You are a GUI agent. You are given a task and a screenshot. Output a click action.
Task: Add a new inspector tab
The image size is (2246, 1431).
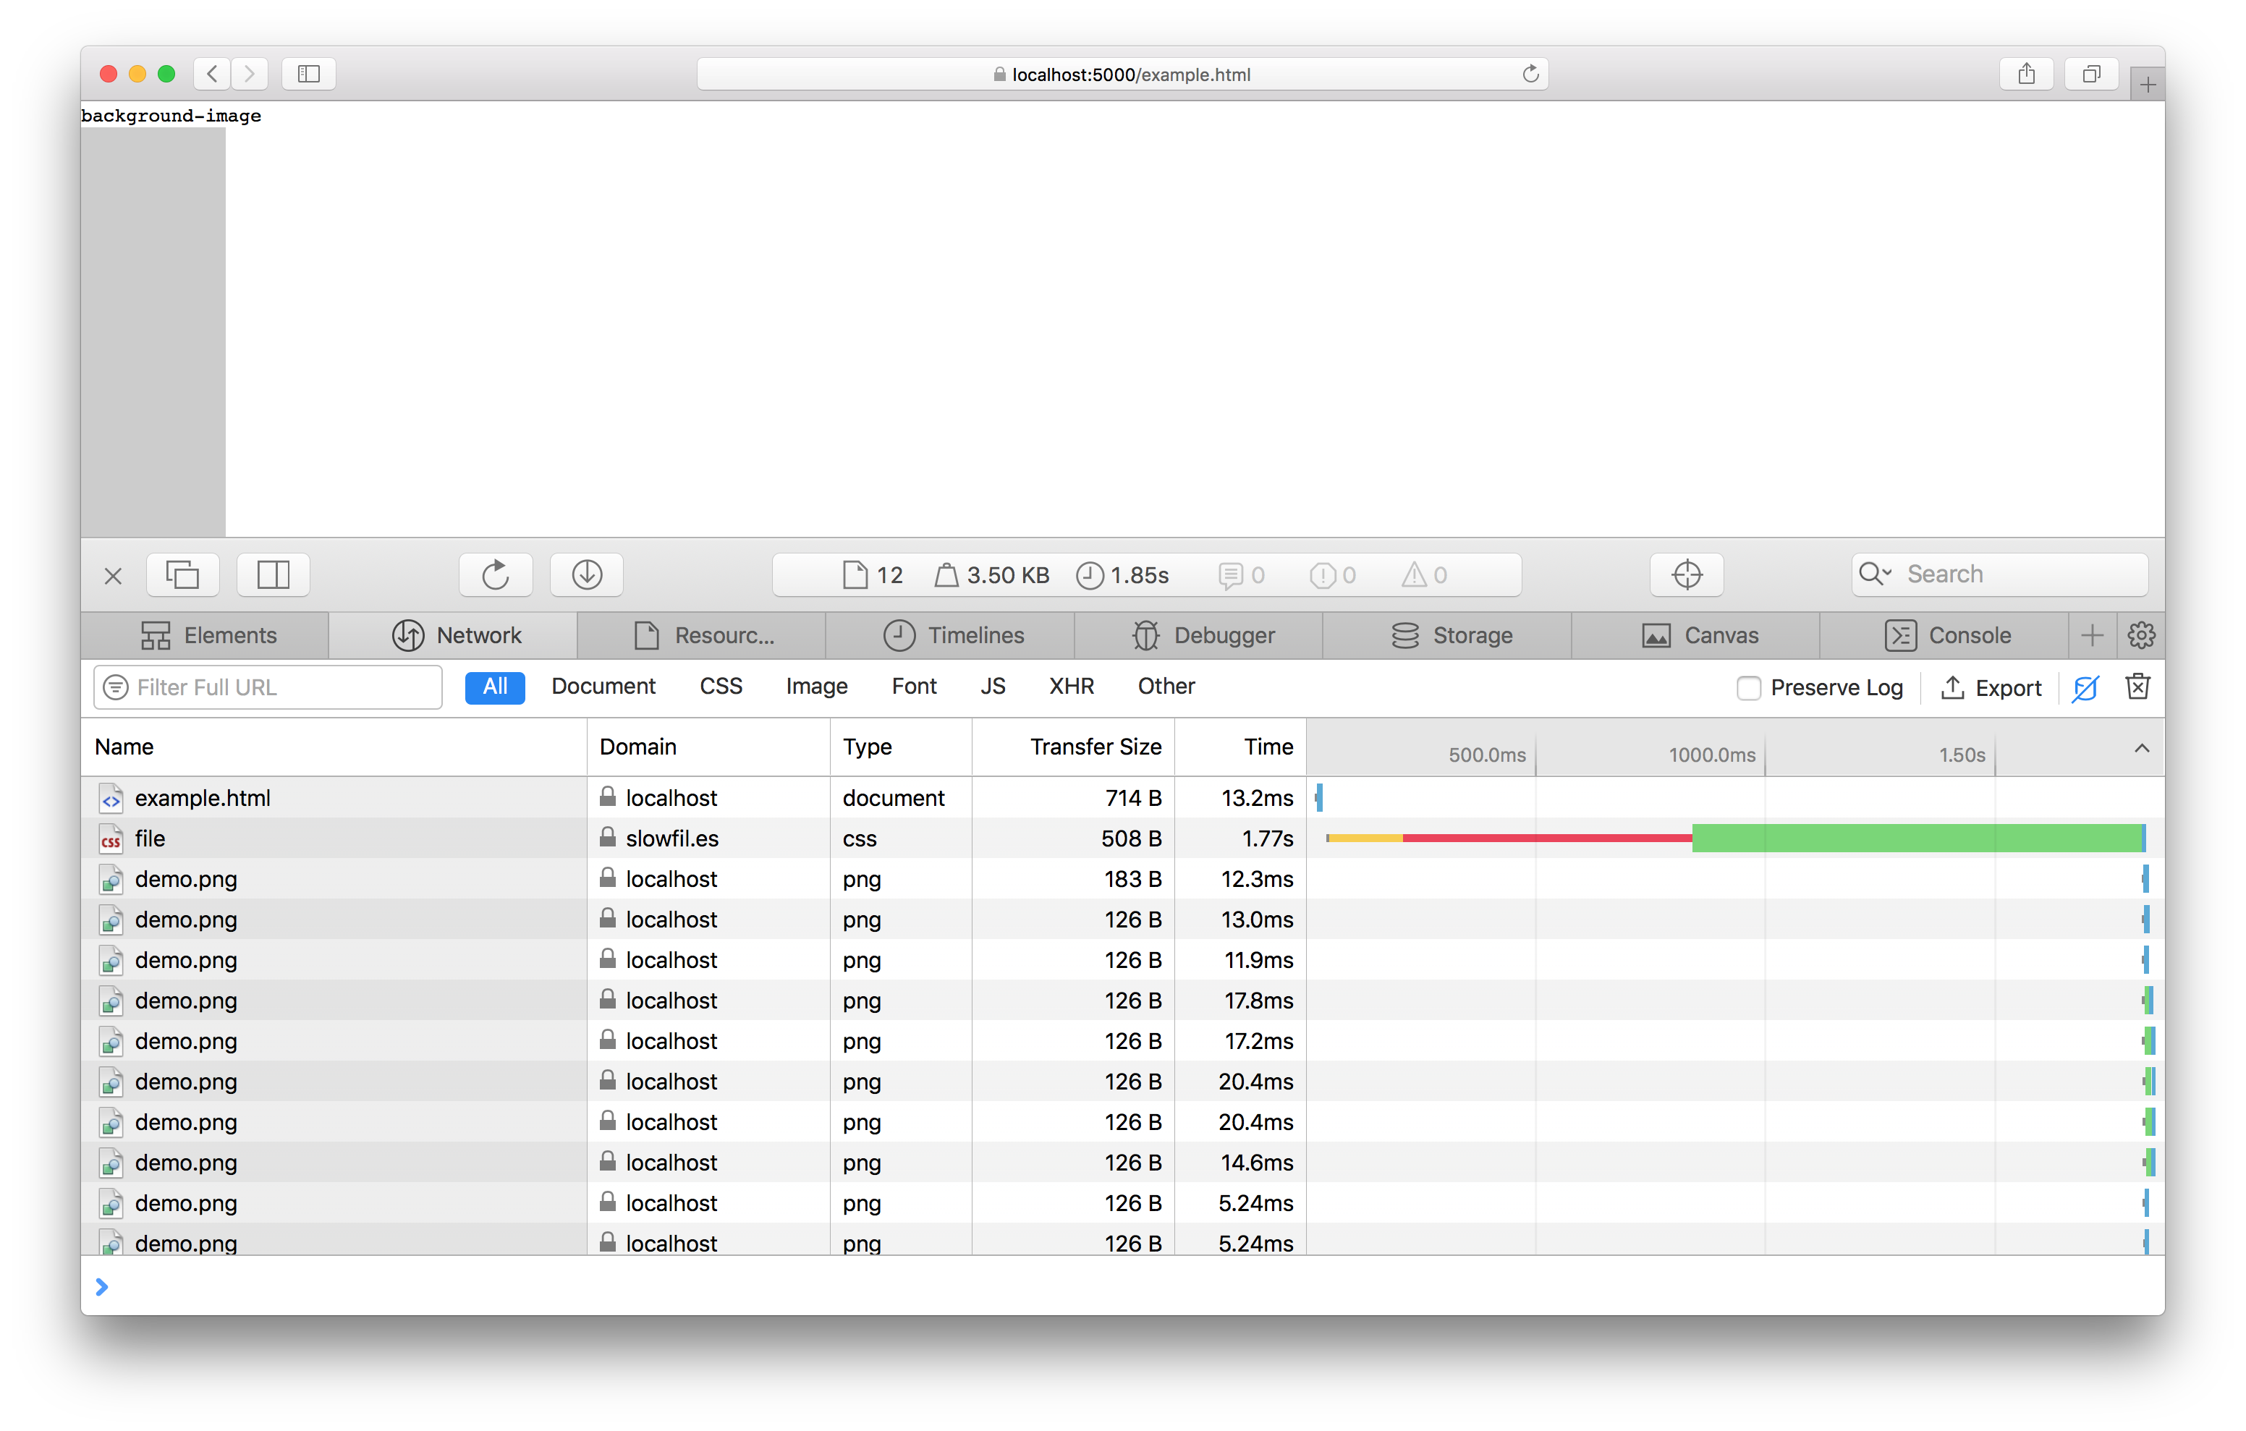pos(2092,635)
